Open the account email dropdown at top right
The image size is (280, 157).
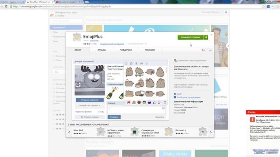212,12
